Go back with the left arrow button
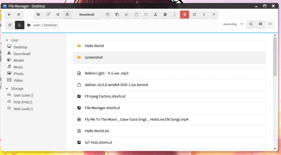 click(9, 14)
